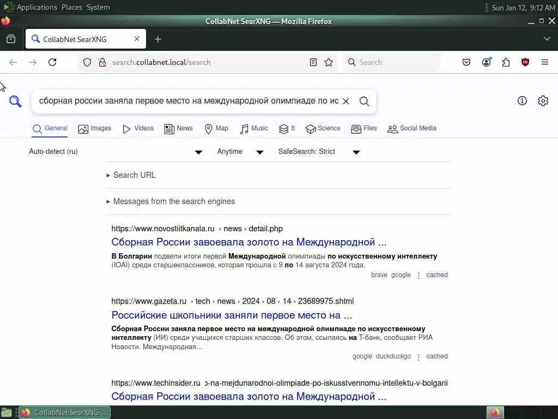Open the uBlock Origin shield icon
This screenshot has height=419, width=558.
point(525,62)
